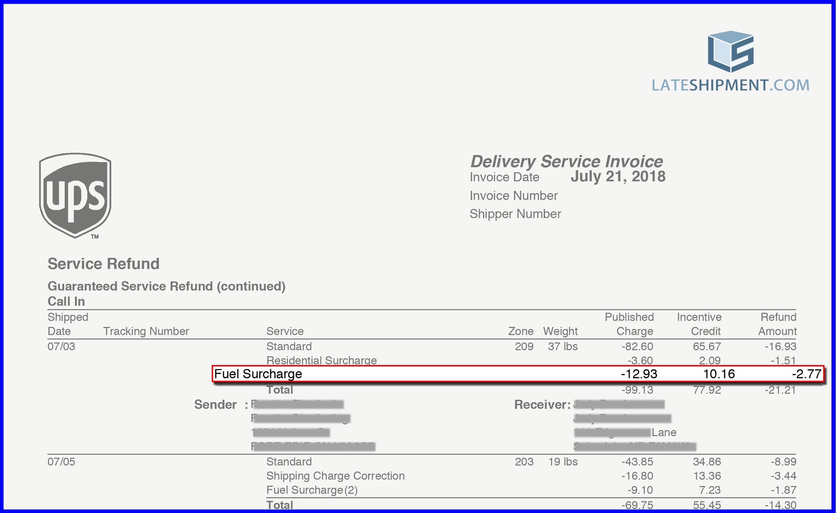This screenshot has height=513, width=836.
Task: Click the incentive credit 65.67
Action: pyautogui.click(x=707, y=346)
